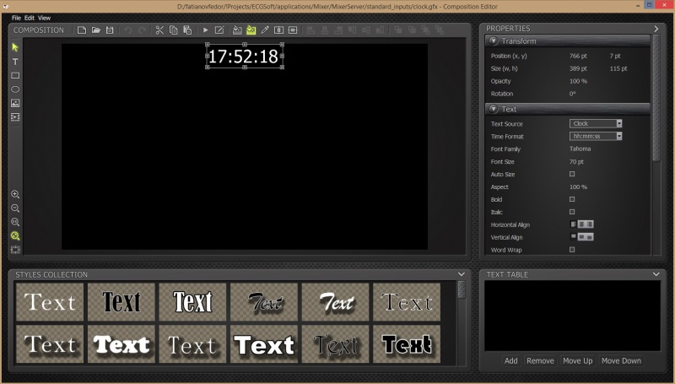Collapse the Transform section

[494, 41]
